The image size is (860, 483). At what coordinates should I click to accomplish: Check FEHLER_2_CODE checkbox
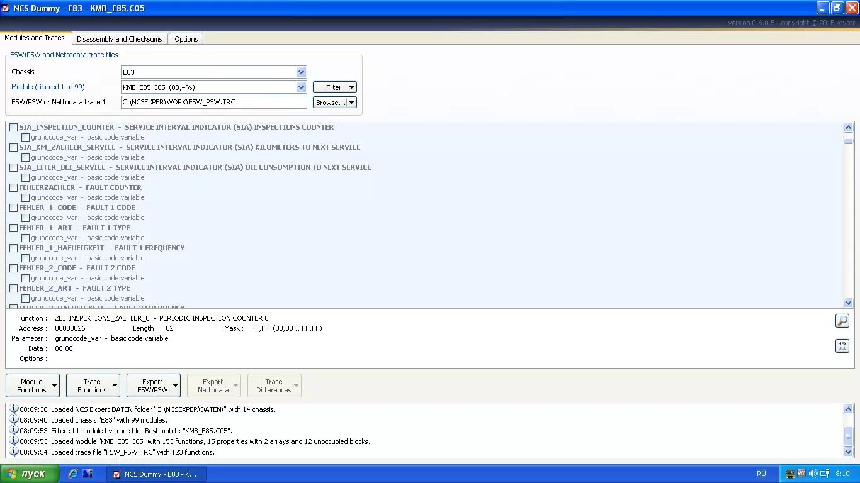(x=13, y=268)
